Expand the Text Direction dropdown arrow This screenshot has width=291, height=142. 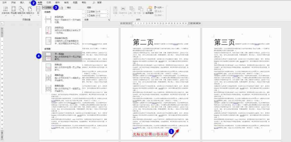[x=5, y=15]
